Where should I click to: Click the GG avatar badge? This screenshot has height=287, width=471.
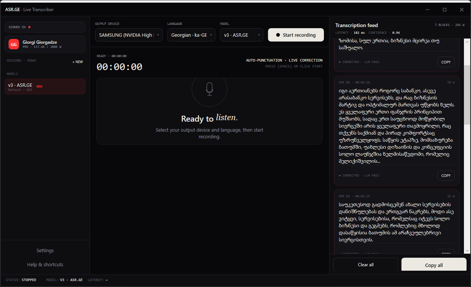[14, 44]
